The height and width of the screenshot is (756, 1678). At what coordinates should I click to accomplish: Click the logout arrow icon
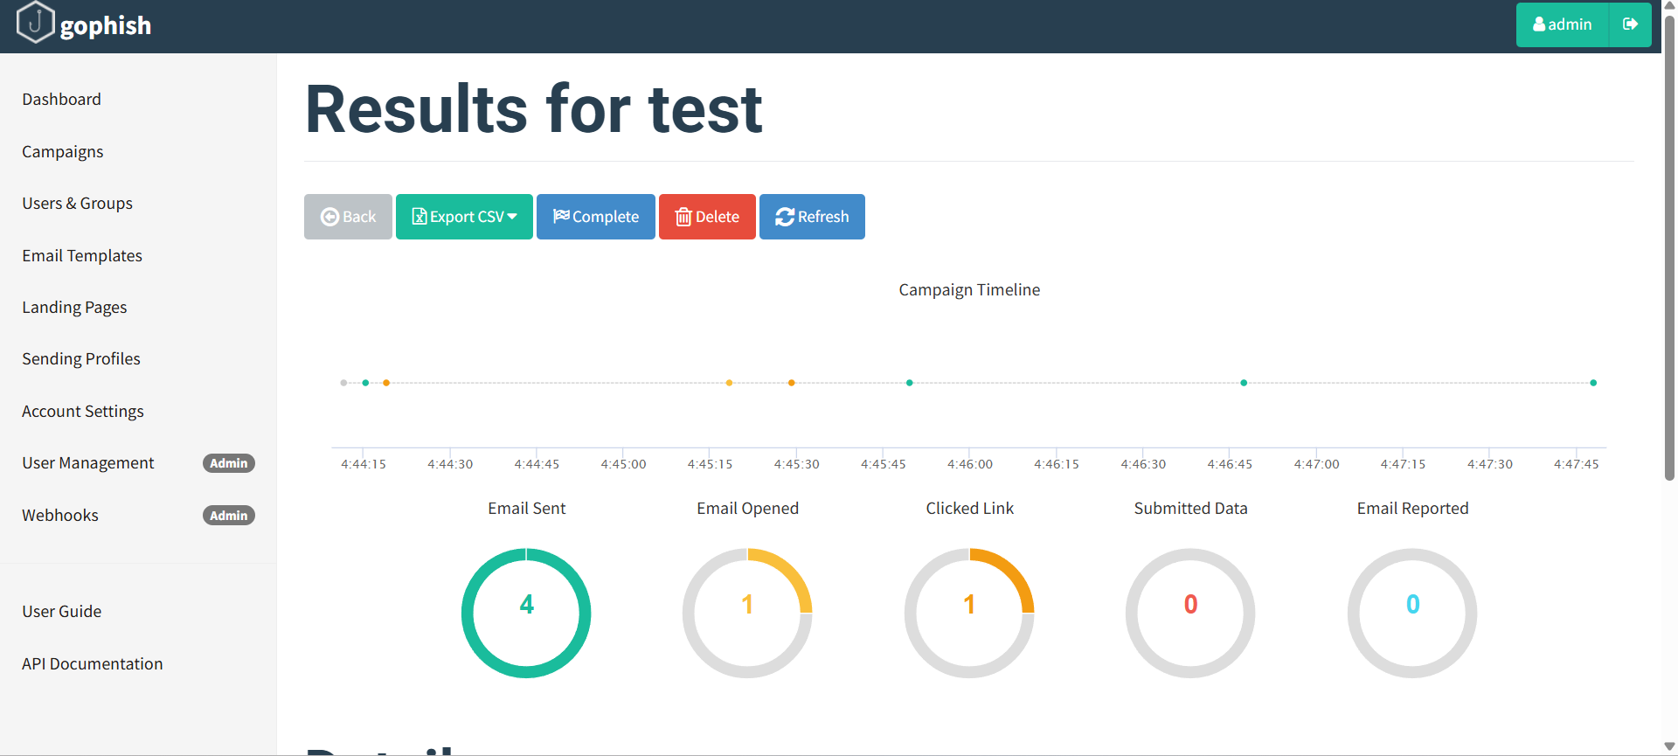[1630, 24]
